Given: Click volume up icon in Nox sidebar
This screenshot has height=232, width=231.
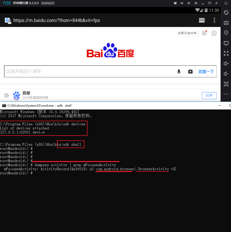Looking at the screenshot, I should click(x=226, y=64).
